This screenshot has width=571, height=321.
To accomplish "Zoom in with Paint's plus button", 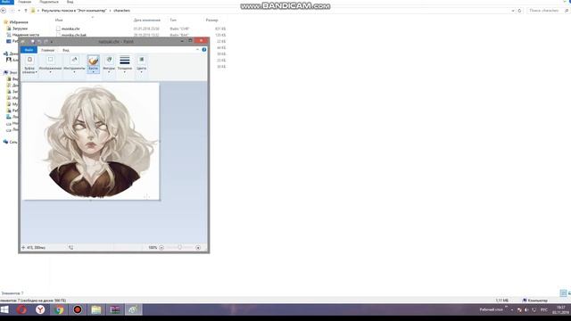I will pyautogui.click(x=198, y=248).
